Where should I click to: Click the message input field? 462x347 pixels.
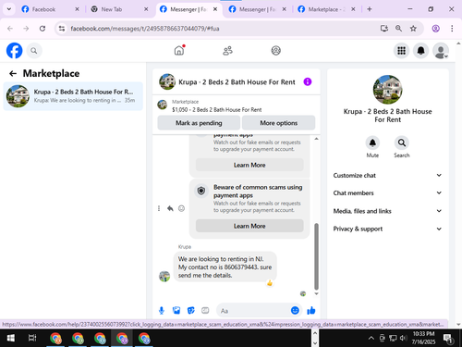(x=254, y=311)
